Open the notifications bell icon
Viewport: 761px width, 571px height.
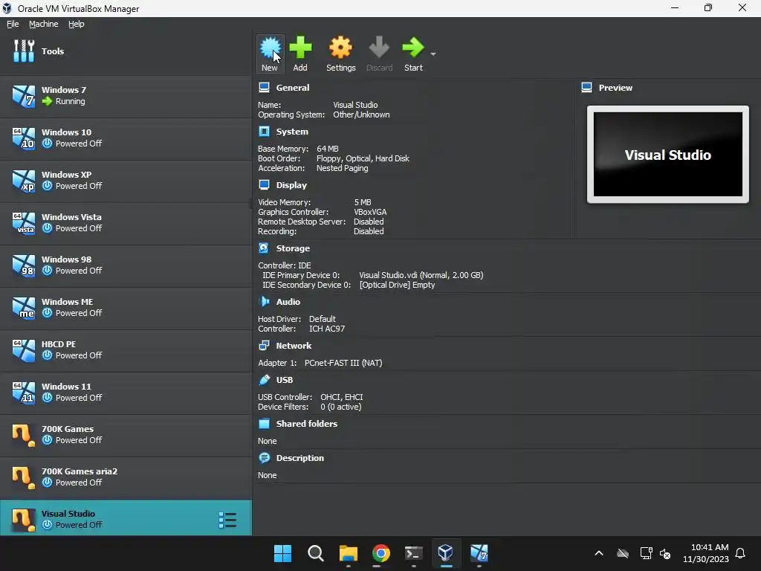coord(740,553)
